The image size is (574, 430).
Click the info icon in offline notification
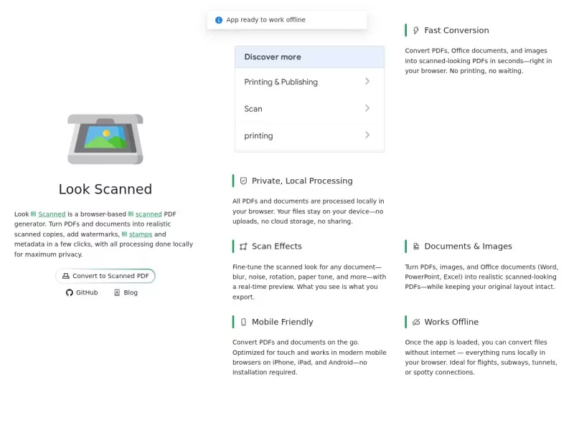[x=219, y=20]
